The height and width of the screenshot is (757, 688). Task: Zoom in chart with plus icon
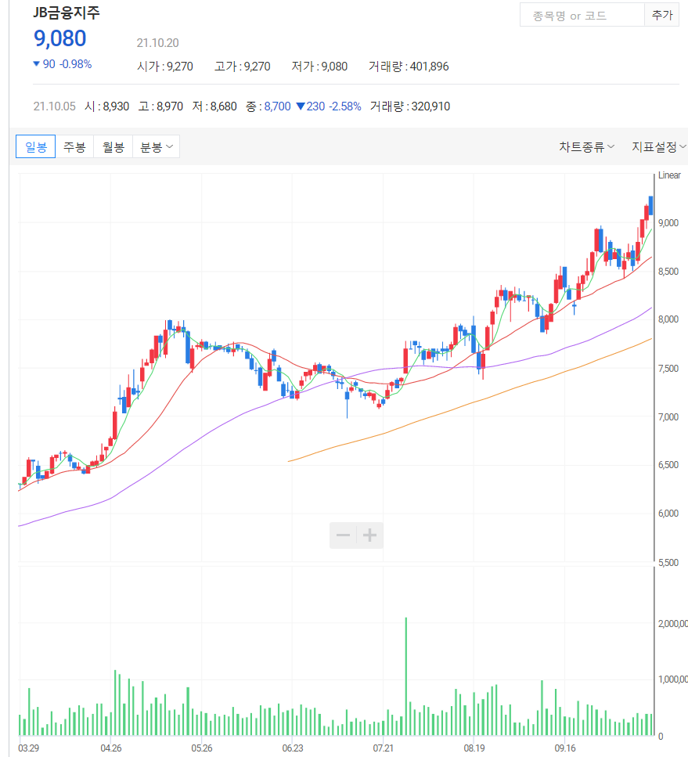pos(370,535)
